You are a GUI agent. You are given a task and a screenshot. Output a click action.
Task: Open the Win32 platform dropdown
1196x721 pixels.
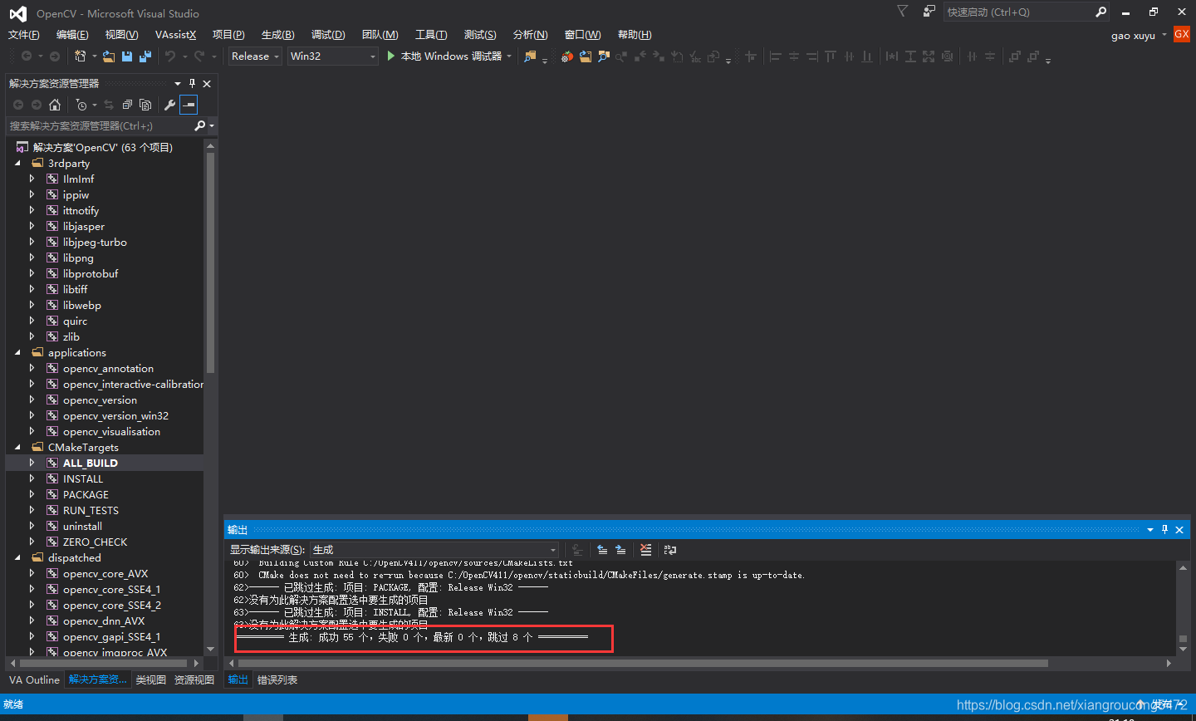coord(333,56)
